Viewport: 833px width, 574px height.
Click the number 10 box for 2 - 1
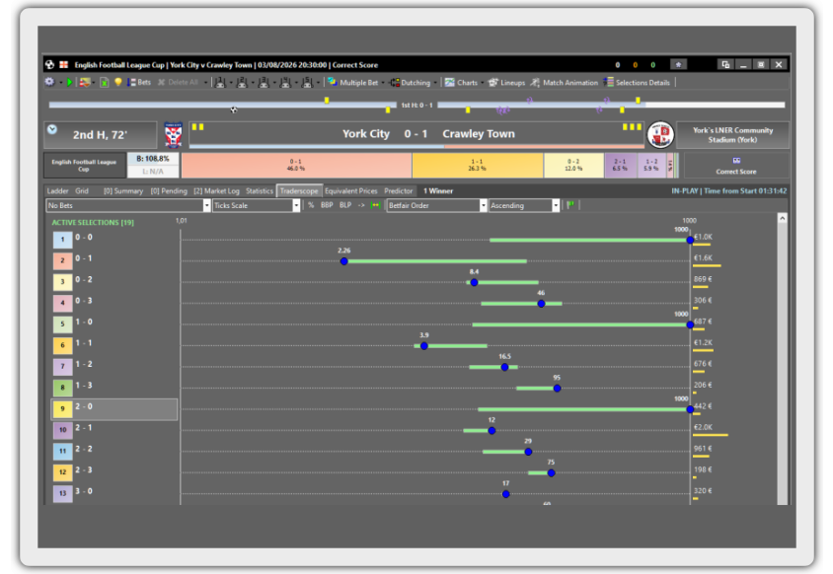[63, 430]
